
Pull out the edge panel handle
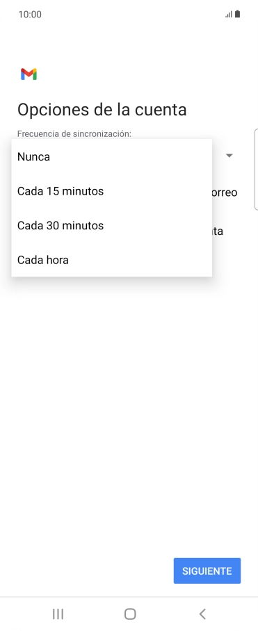(x=256, y=170)
